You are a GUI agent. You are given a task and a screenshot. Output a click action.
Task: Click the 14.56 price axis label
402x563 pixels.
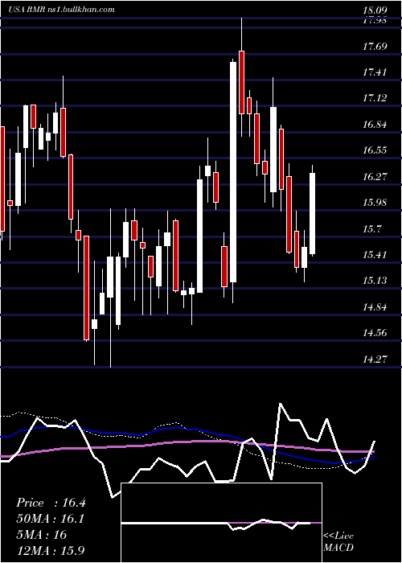(x=375, y=332)
